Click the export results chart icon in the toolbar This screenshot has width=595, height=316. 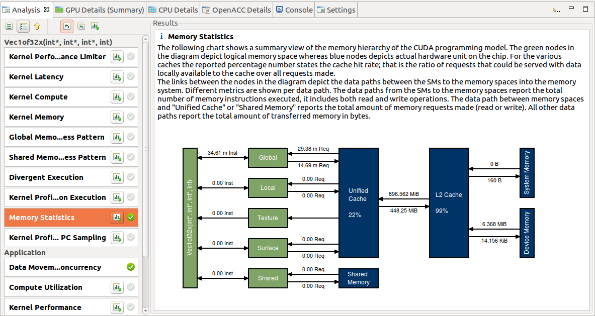95,26
